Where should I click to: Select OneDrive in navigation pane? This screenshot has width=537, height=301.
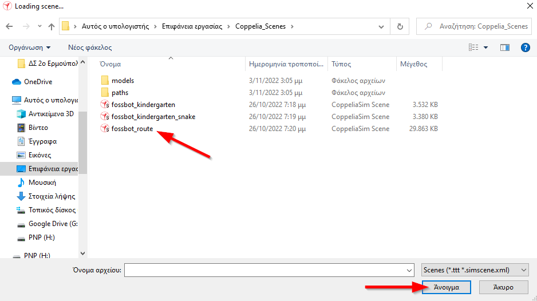tap(38, 82)
